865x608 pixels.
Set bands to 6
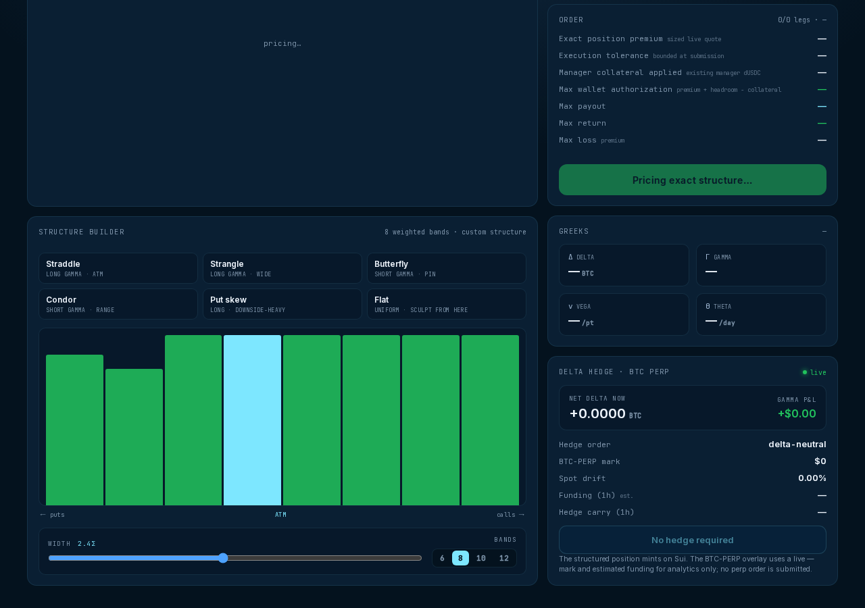(442, 558)
